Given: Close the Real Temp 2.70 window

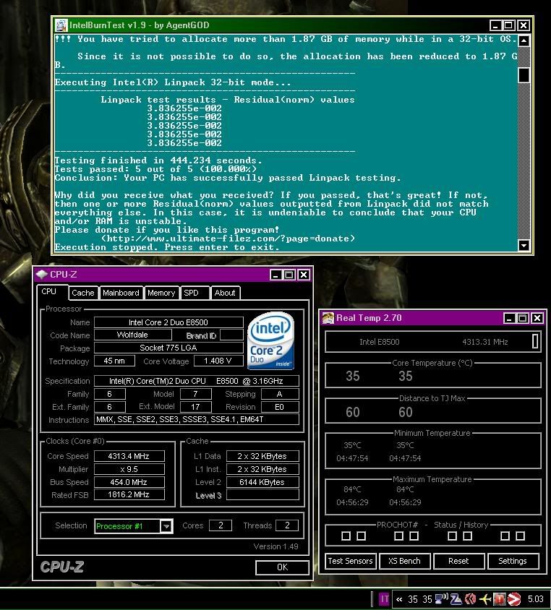Looking at the screenshot, I should pos(537,318).
